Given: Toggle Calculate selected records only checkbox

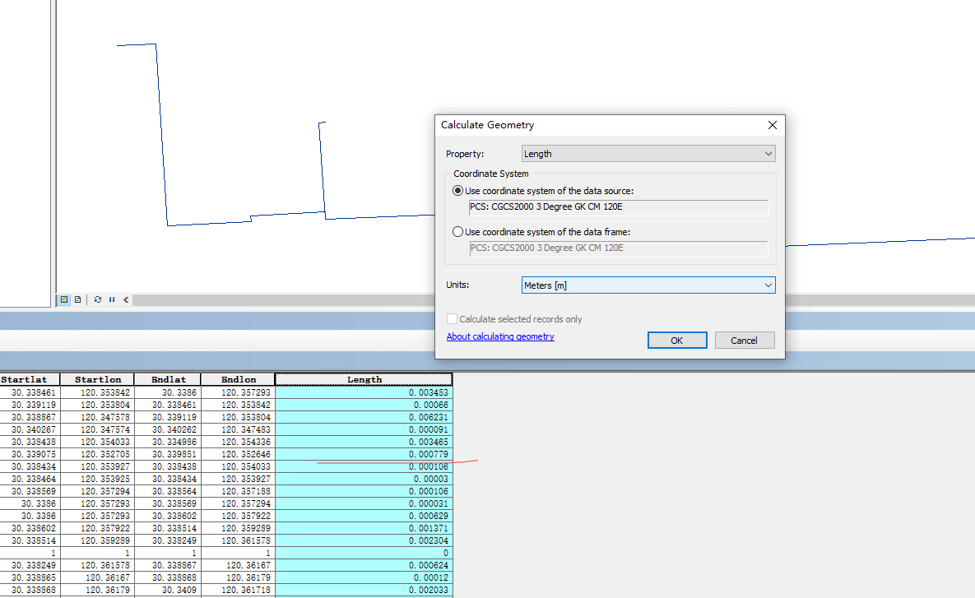Looking at the screenshot, I should (452, 319).
